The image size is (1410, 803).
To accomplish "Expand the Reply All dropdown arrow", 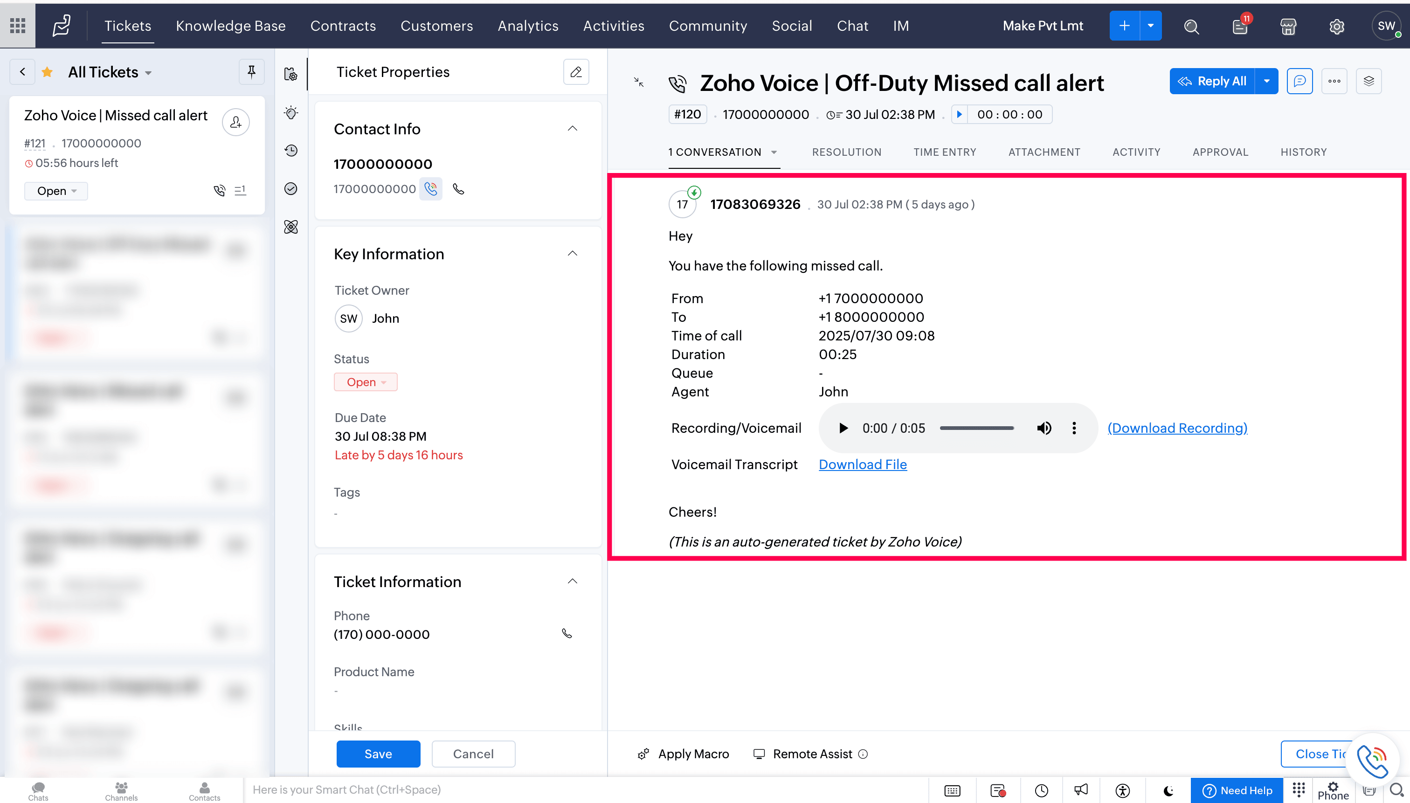I will [1267, 82].
